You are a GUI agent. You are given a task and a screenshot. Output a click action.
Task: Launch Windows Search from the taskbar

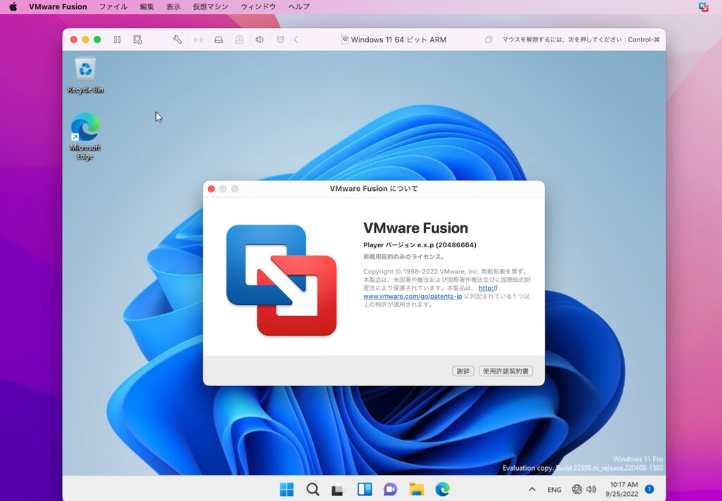[312, 489]
